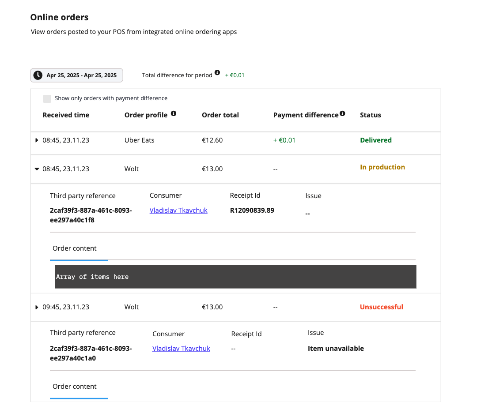Viewport: 477px width, 402px height.
Task: Click the Order total column header
Action: tap(220, 115)
